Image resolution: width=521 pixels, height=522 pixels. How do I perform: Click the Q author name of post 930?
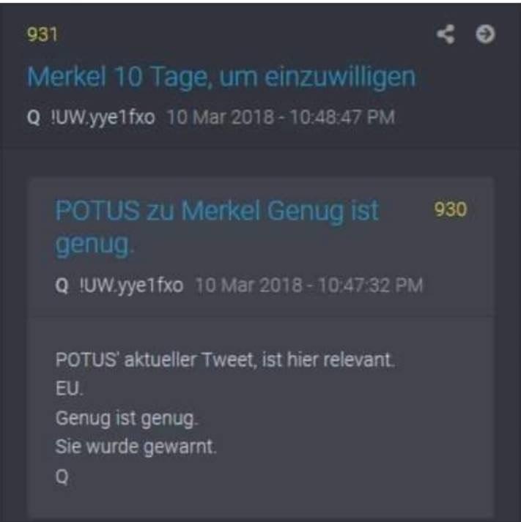tap(62, 286)
